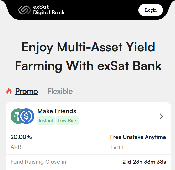Click the exSat Digital Bank brand text

(49, 10)
